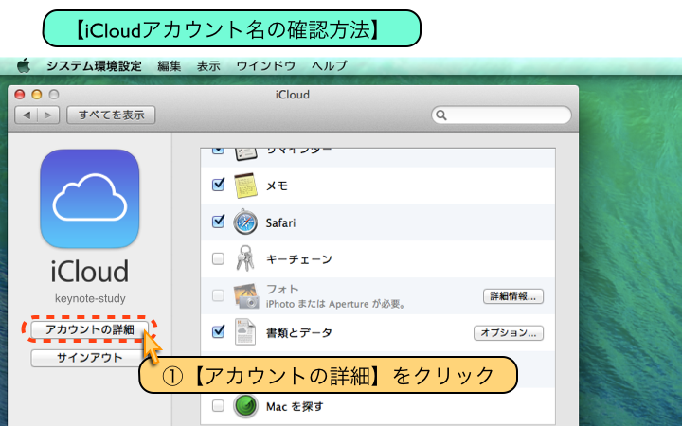The height and width of the screenshot is (426, 682).
Task: Open the 表示 menu
Action: [208, 66]
